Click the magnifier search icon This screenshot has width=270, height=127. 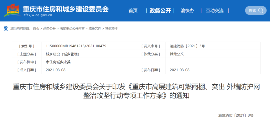pyautogui.click(x=261, y=11)
